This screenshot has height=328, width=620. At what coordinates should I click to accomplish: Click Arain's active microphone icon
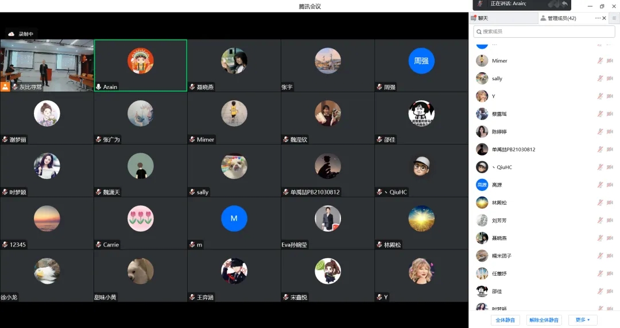point(99,87)
